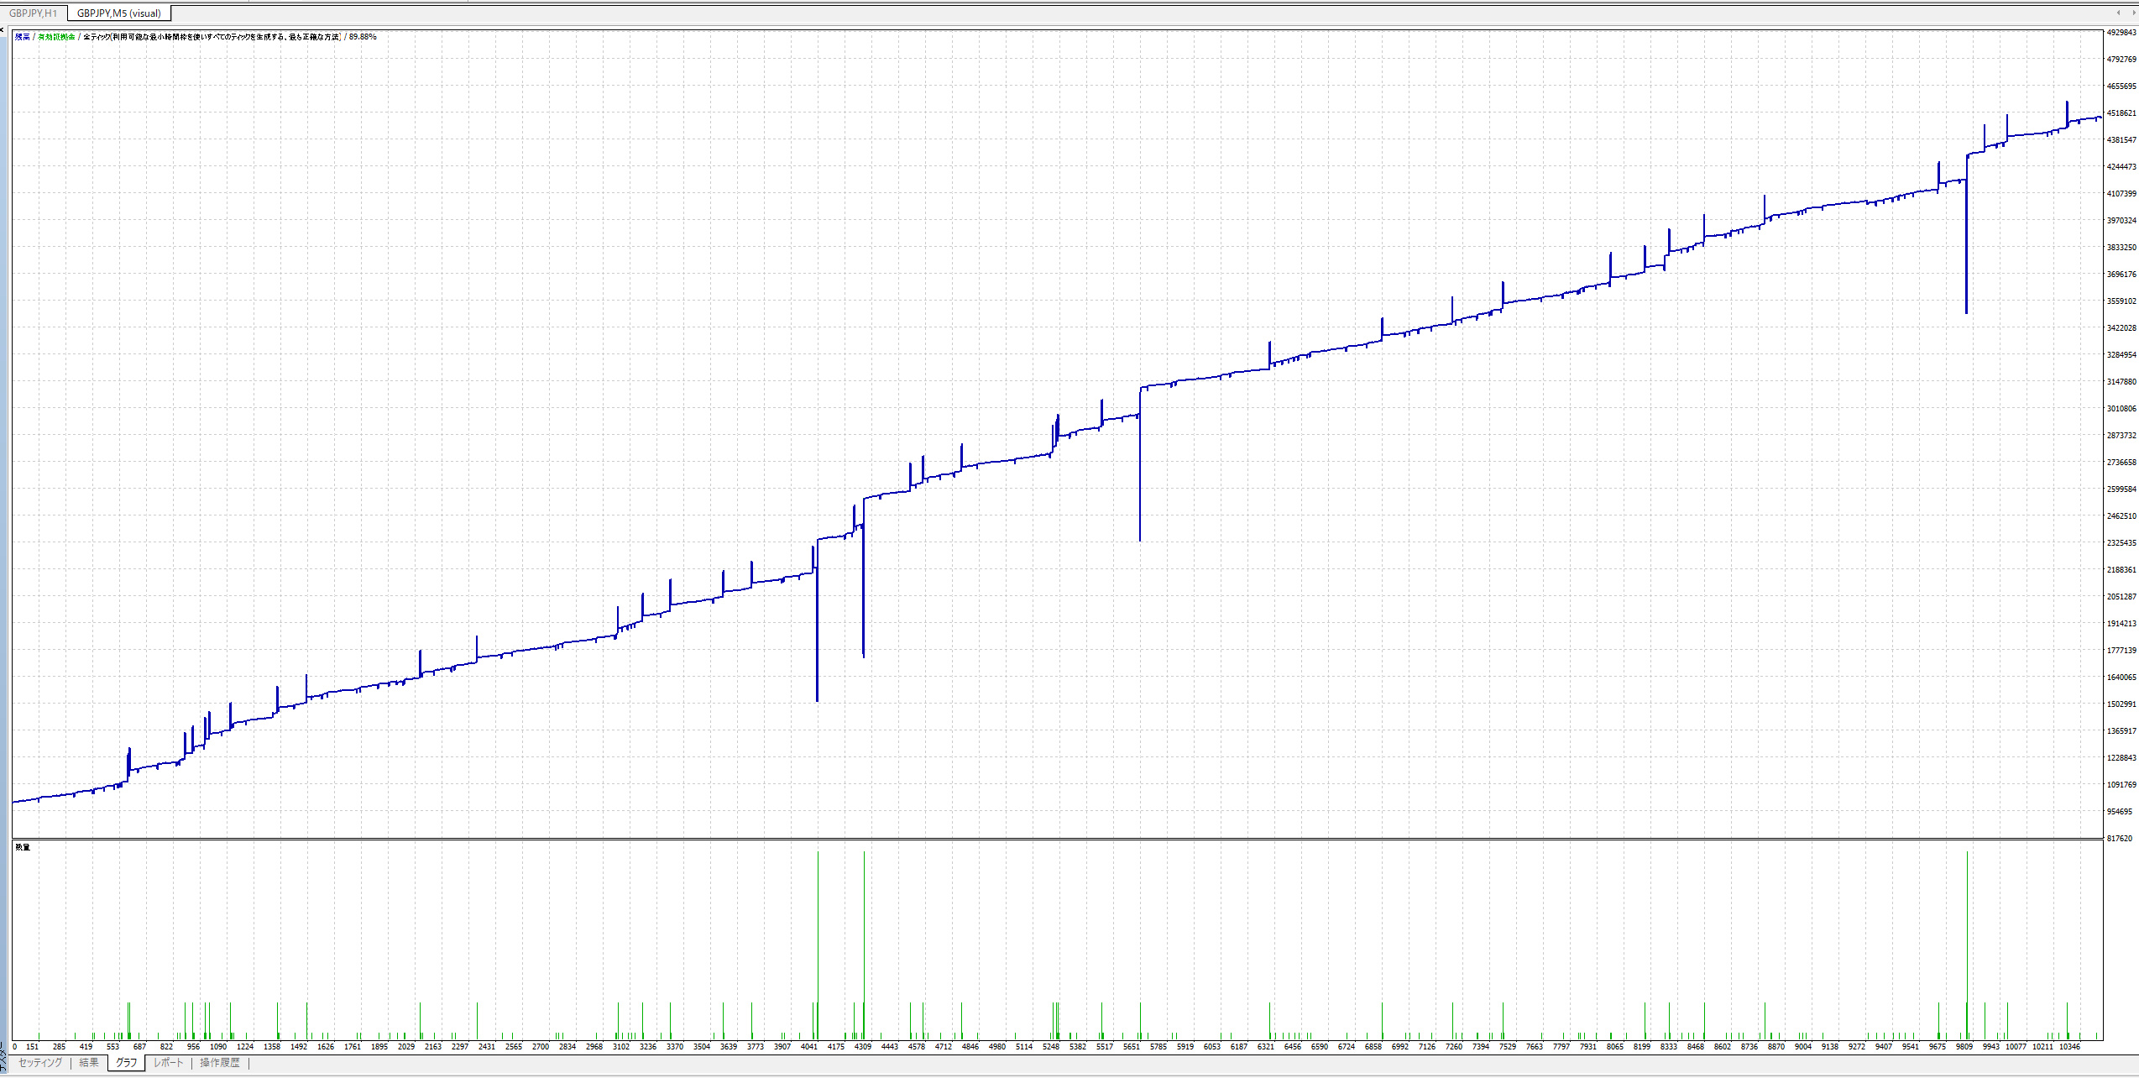
Task: Open the セッティング tester tab
Action: pos(40,1063)
